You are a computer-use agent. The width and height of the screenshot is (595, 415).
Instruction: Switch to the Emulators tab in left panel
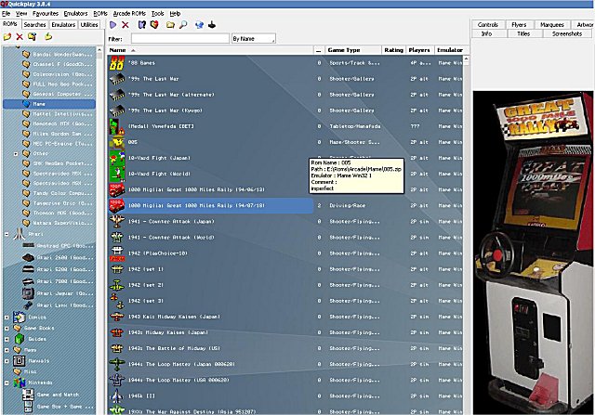64,25
